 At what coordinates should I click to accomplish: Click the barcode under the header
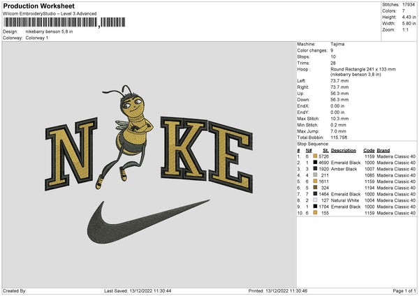[x=64, y=22]
